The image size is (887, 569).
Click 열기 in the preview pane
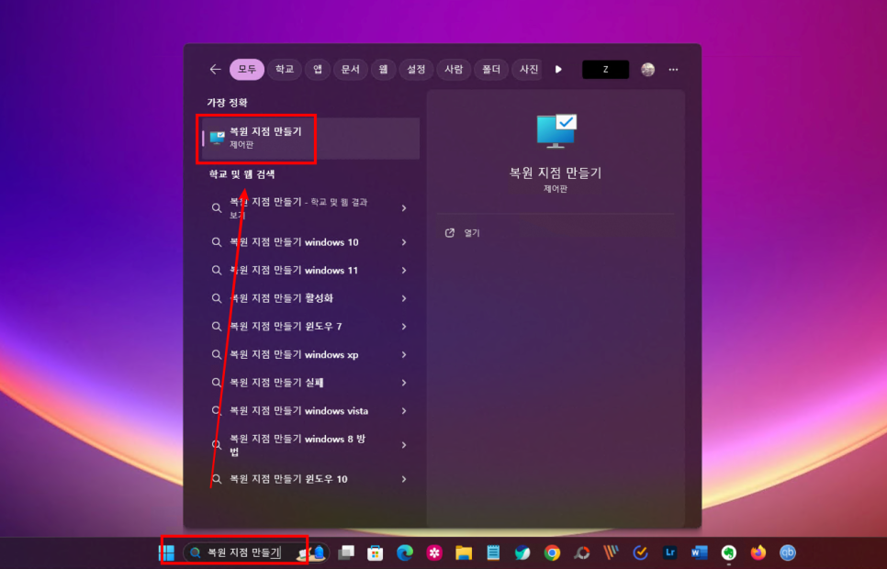click(x=471, y=233)
